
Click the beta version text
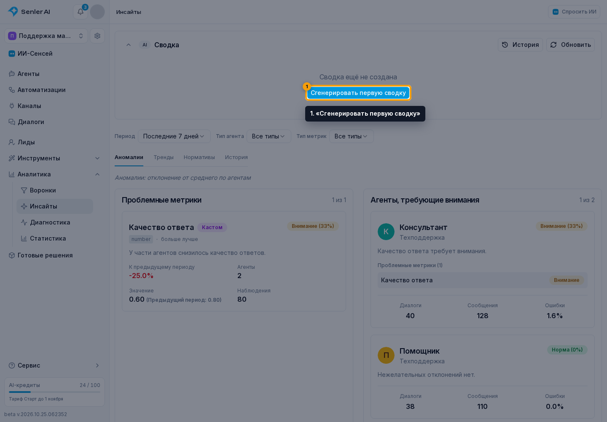point(36,414)
